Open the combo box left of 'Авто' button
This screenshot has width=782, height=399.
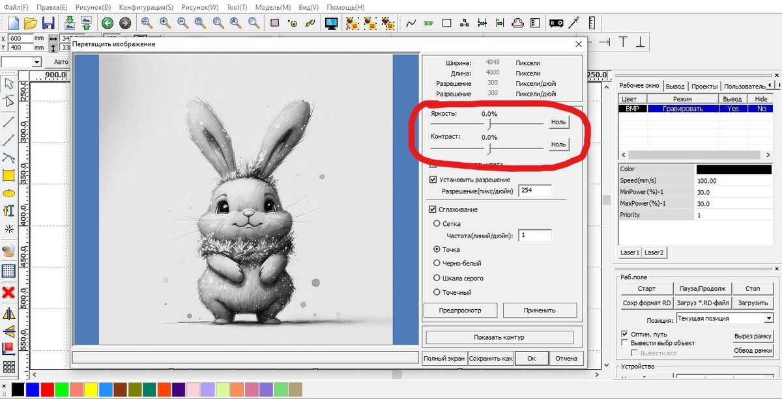point(22,62)
